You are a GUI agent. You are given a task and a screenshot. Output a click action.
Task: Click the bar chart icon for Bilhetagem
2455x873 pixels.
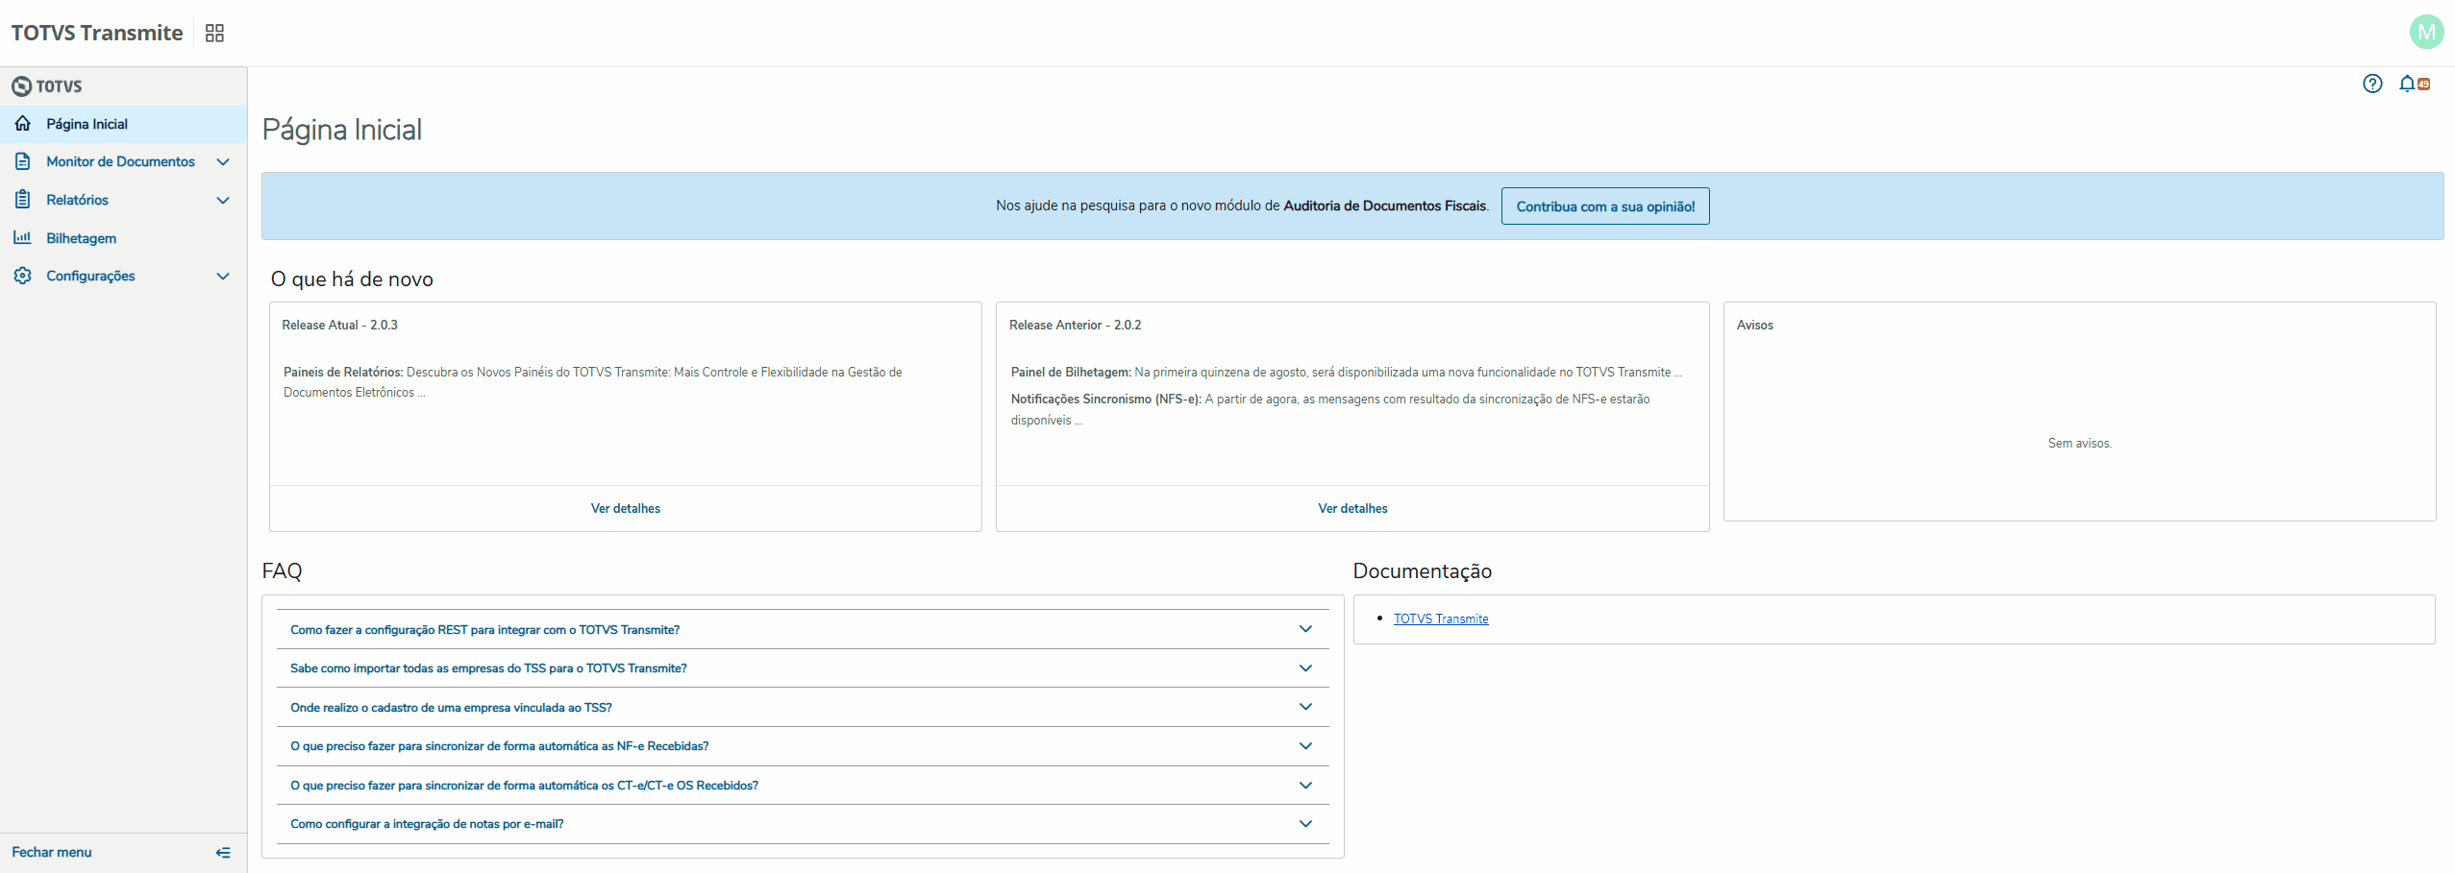23,237
